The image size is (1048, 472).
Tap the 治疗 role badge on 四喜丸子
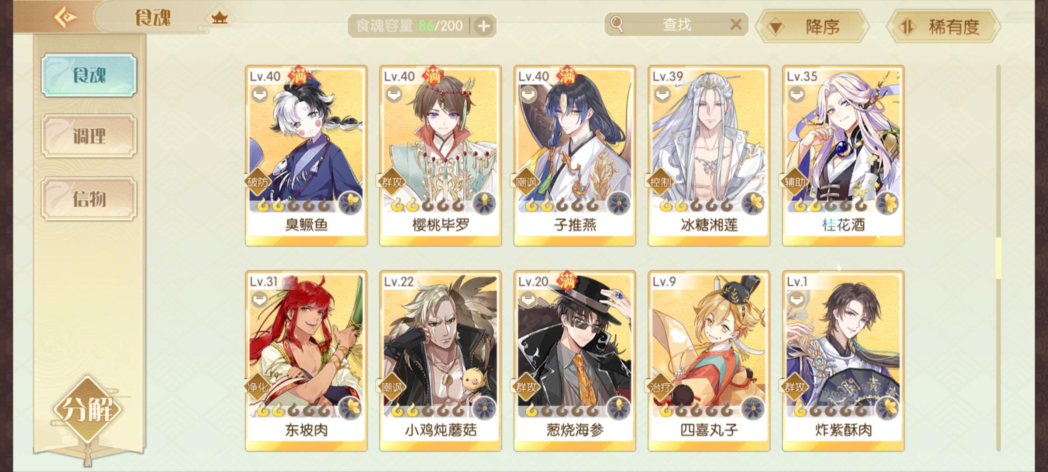tap(660, 387)
